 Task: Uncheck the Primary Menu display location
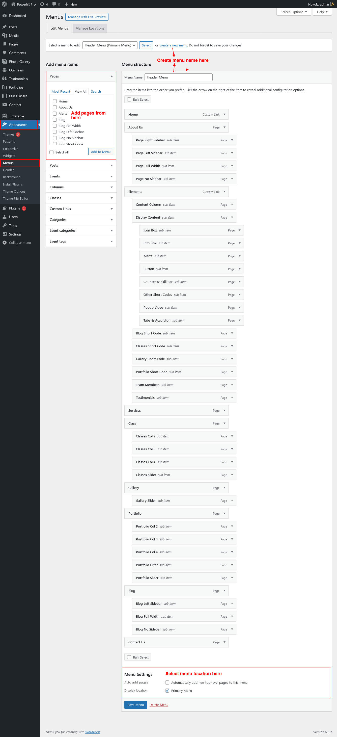167,690
